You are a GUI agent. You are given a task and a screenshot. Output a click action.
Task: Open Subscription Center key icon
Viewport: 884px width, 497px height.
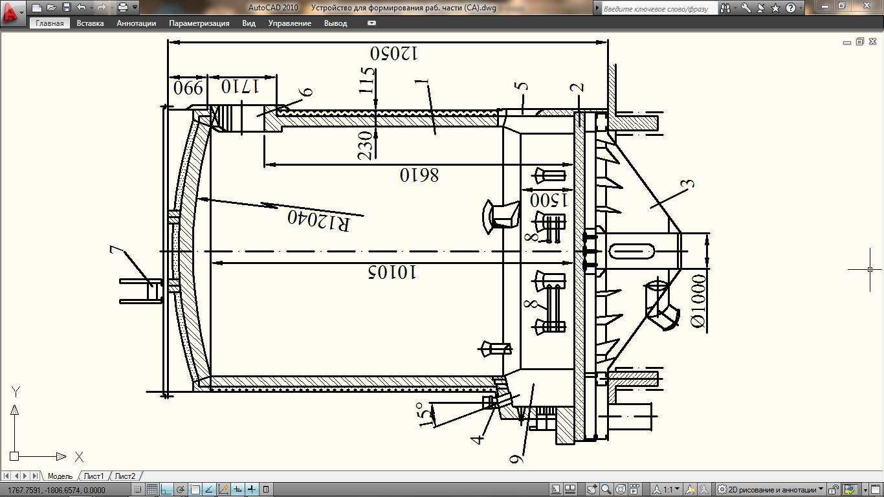746,8
